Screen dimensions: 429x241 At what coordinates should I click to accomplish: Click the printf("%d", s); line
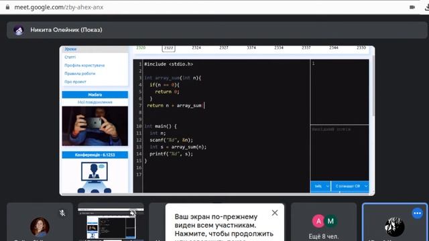172,154
